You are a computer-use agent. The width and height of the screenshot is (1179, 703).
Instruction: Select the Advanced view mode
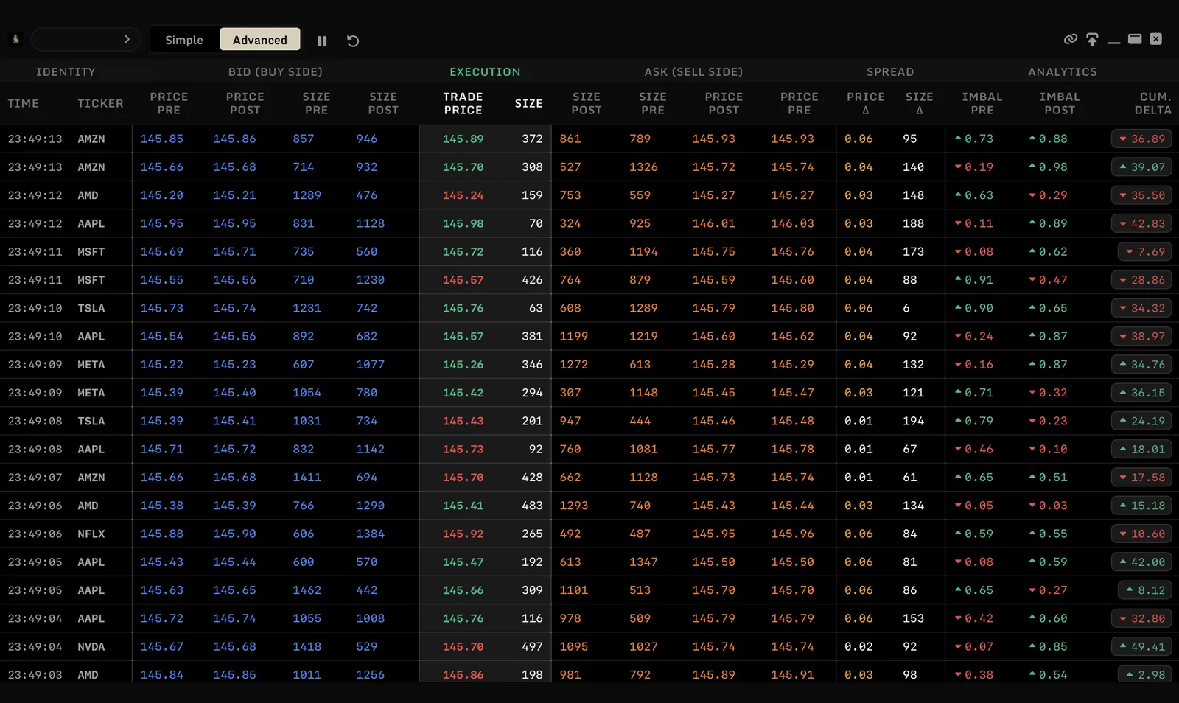(260, 40)
